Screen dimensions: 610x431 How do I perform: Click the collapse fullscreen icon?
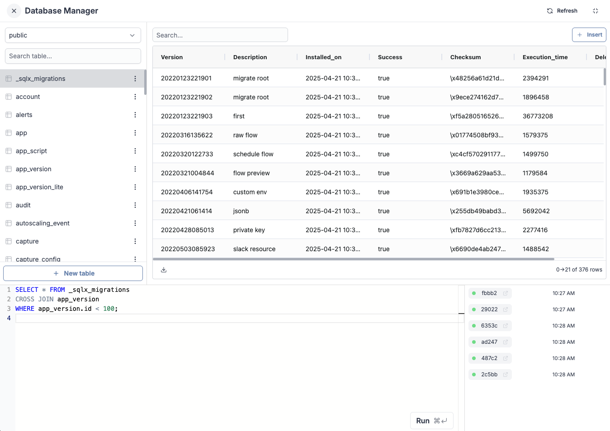click(x=596, y=11)
